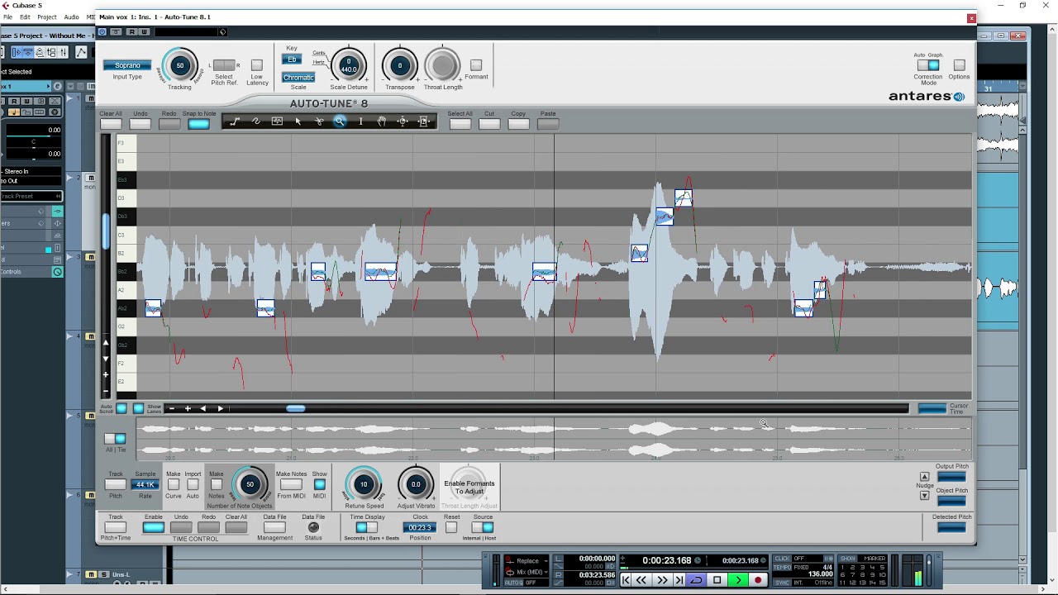Toggle the Correction Mode Auto/Graph switch

tap(927, 65)
